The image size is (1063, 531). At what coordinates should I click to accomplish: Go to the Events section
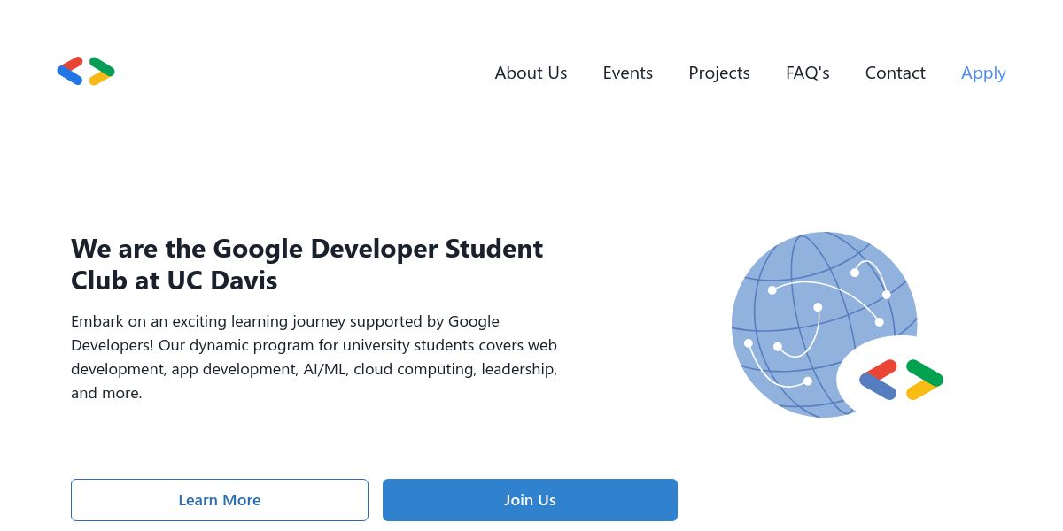(x=627, y=73)
